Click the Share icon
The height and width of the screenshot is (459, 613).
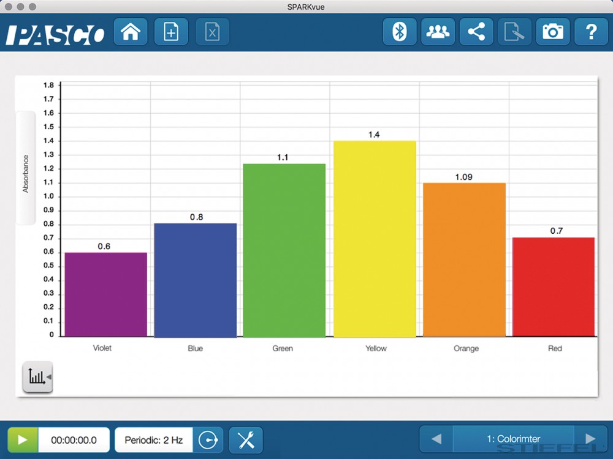pyautogui.click(x=476, y=32)
